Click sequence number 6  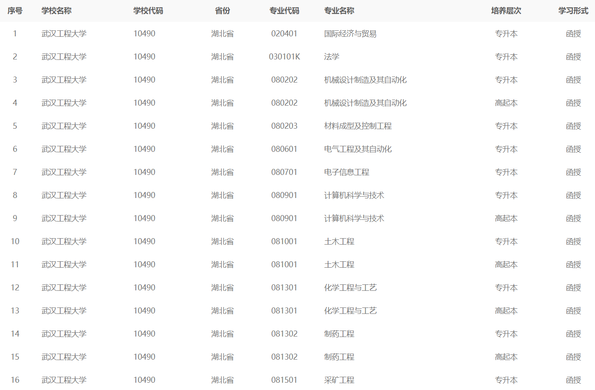click(x=15, y=149)
